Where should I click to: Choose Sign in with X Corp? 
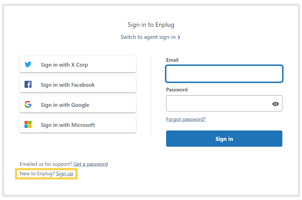(x=78, y=64)
